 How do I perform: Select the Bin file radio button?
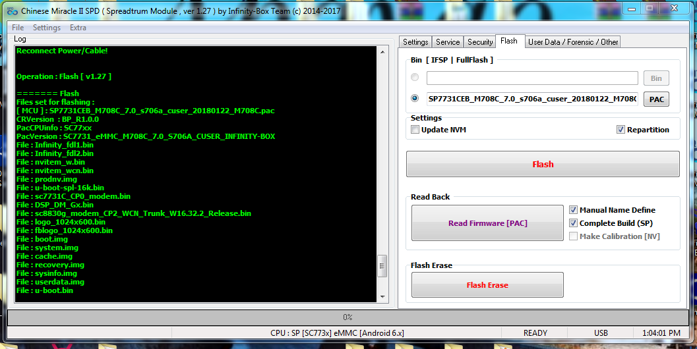pyautogui.click(x=415, y=77)
